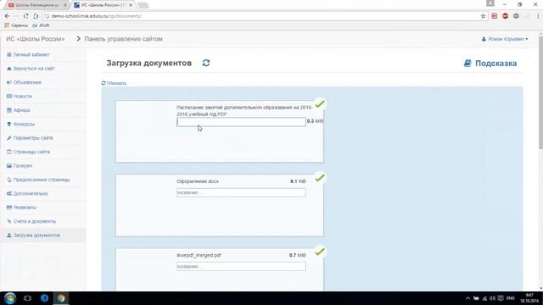The image size is (543, 305).
Task: Click the ИС «Школы России» header link
Action: 36,39
